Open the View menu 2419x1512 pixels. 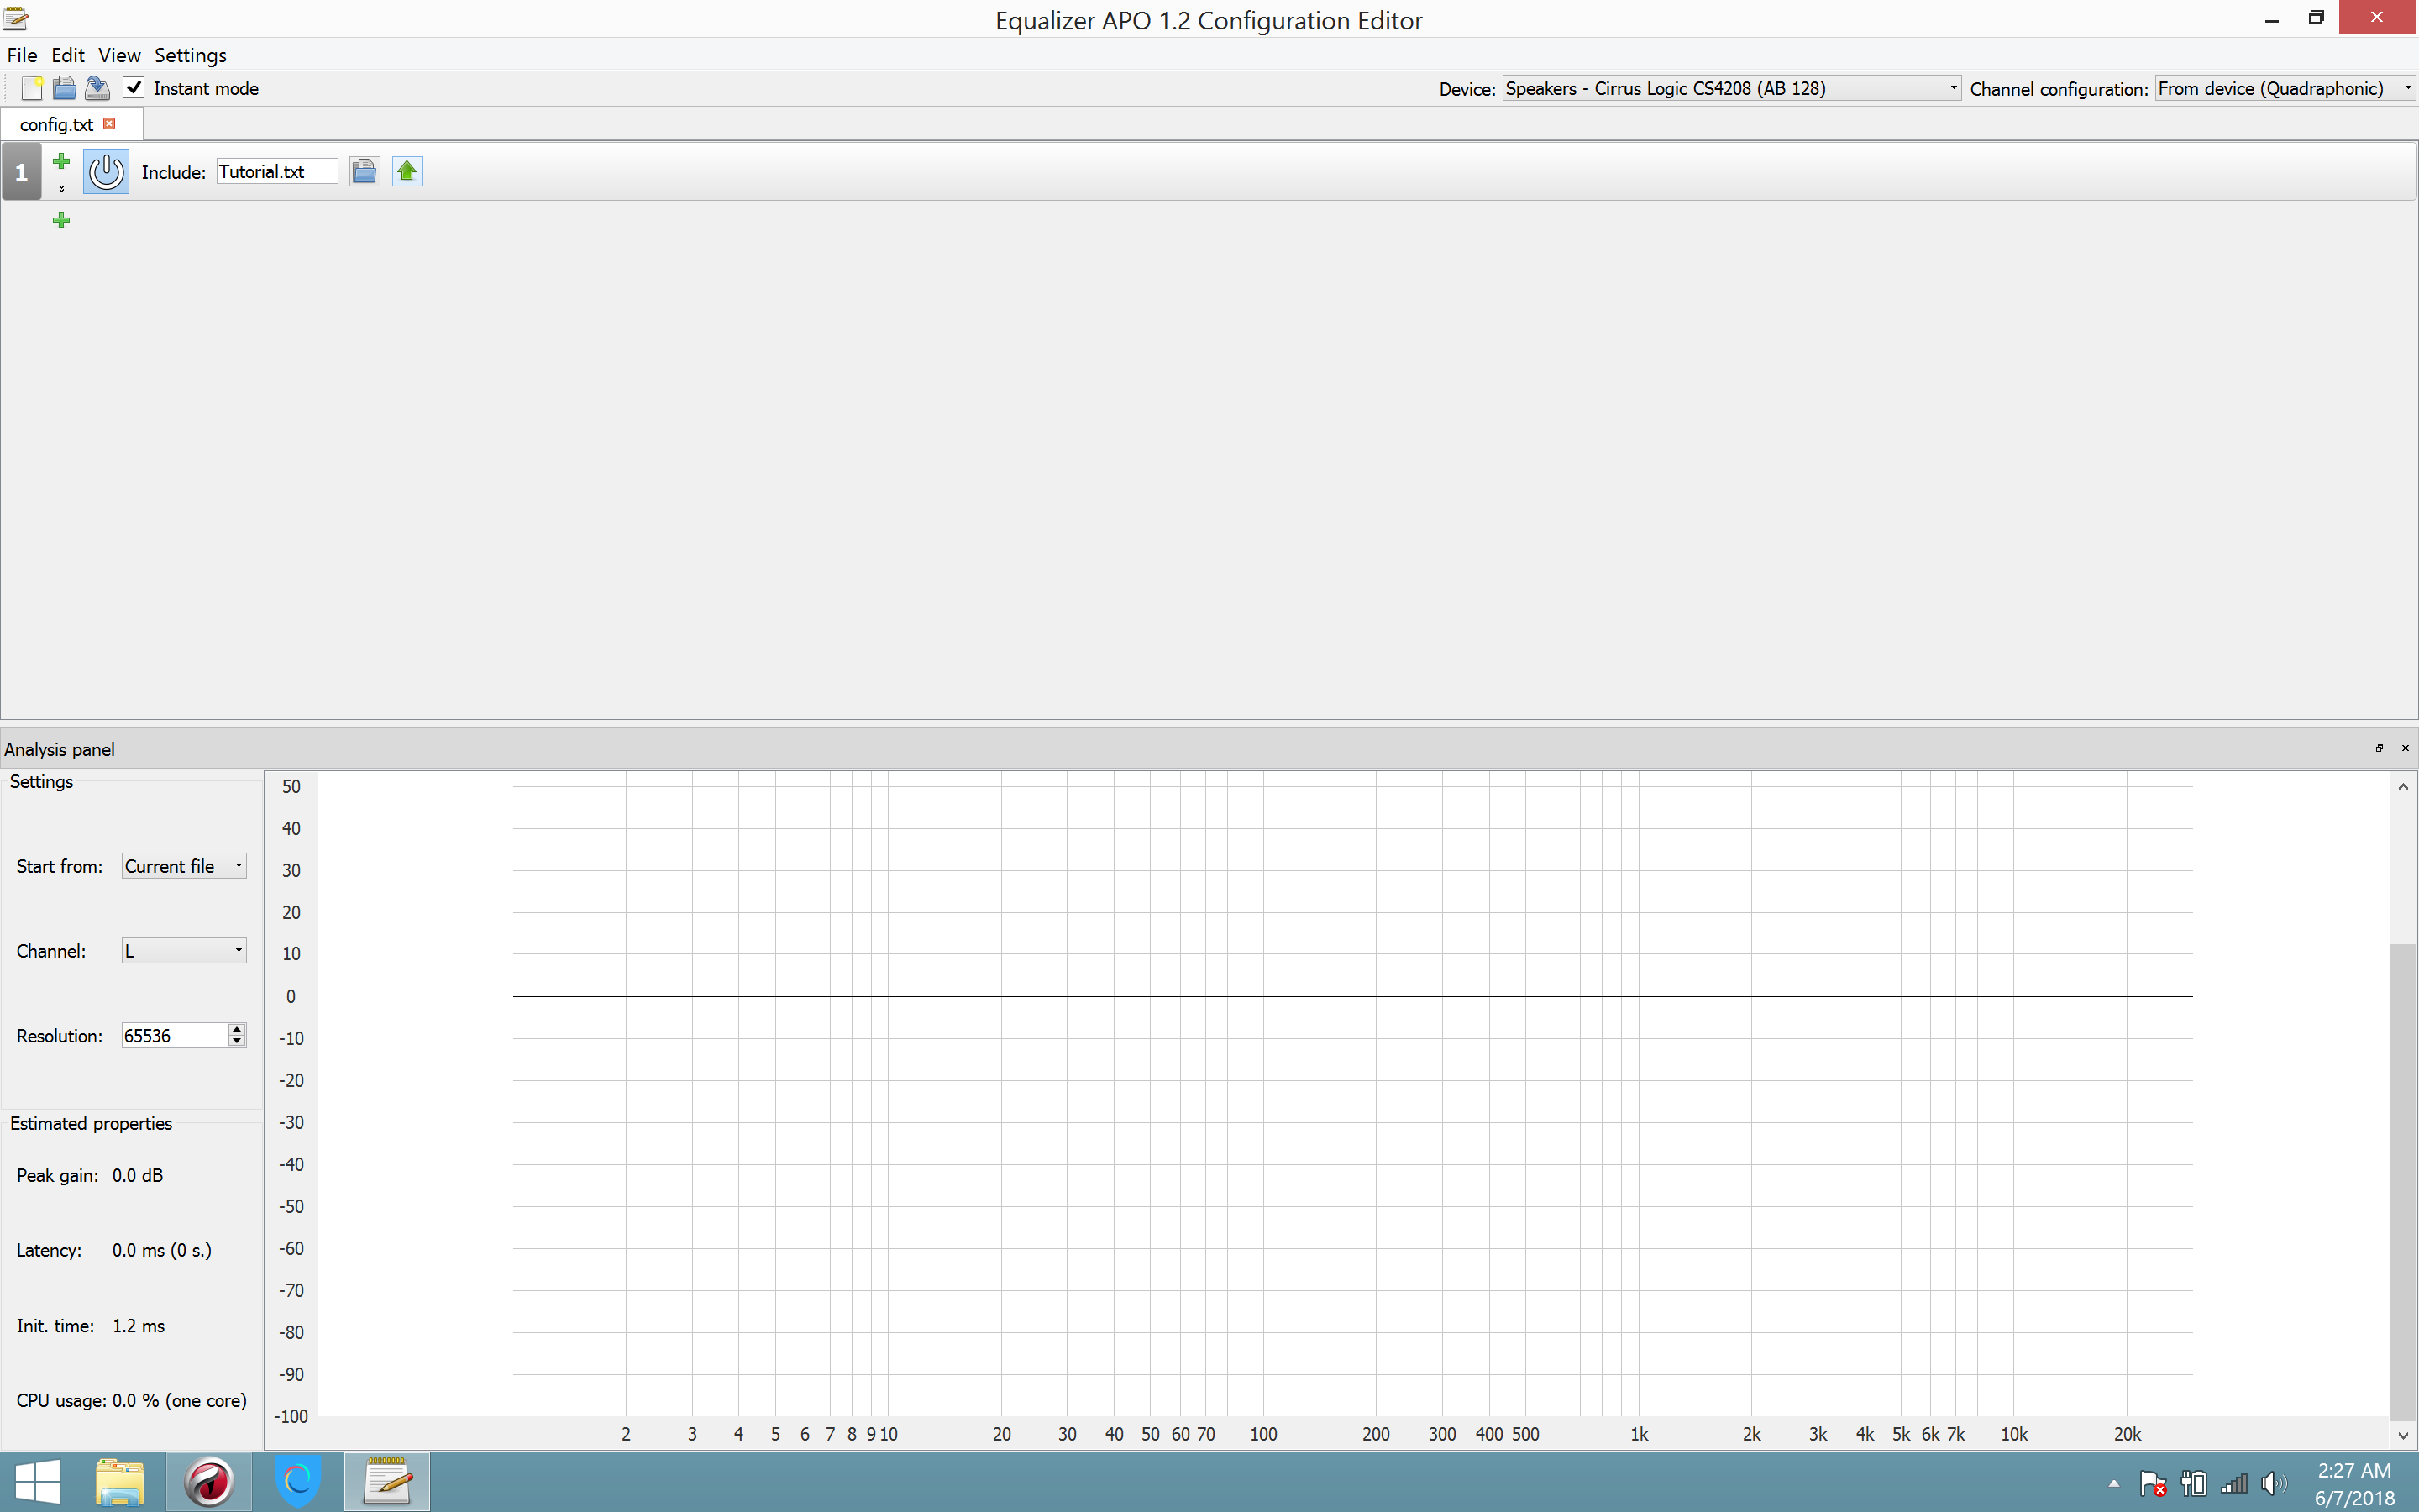[119, 55]
